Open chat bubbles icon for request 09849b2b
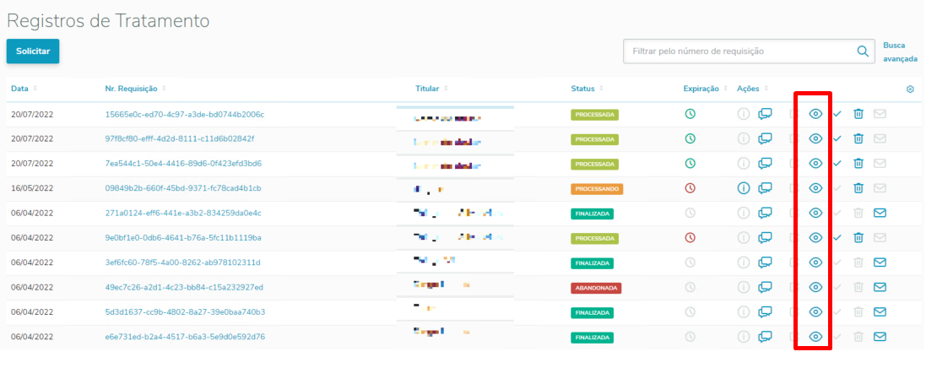Image resolution: width=926 pixels, height=368 pixels. [766, 188]
